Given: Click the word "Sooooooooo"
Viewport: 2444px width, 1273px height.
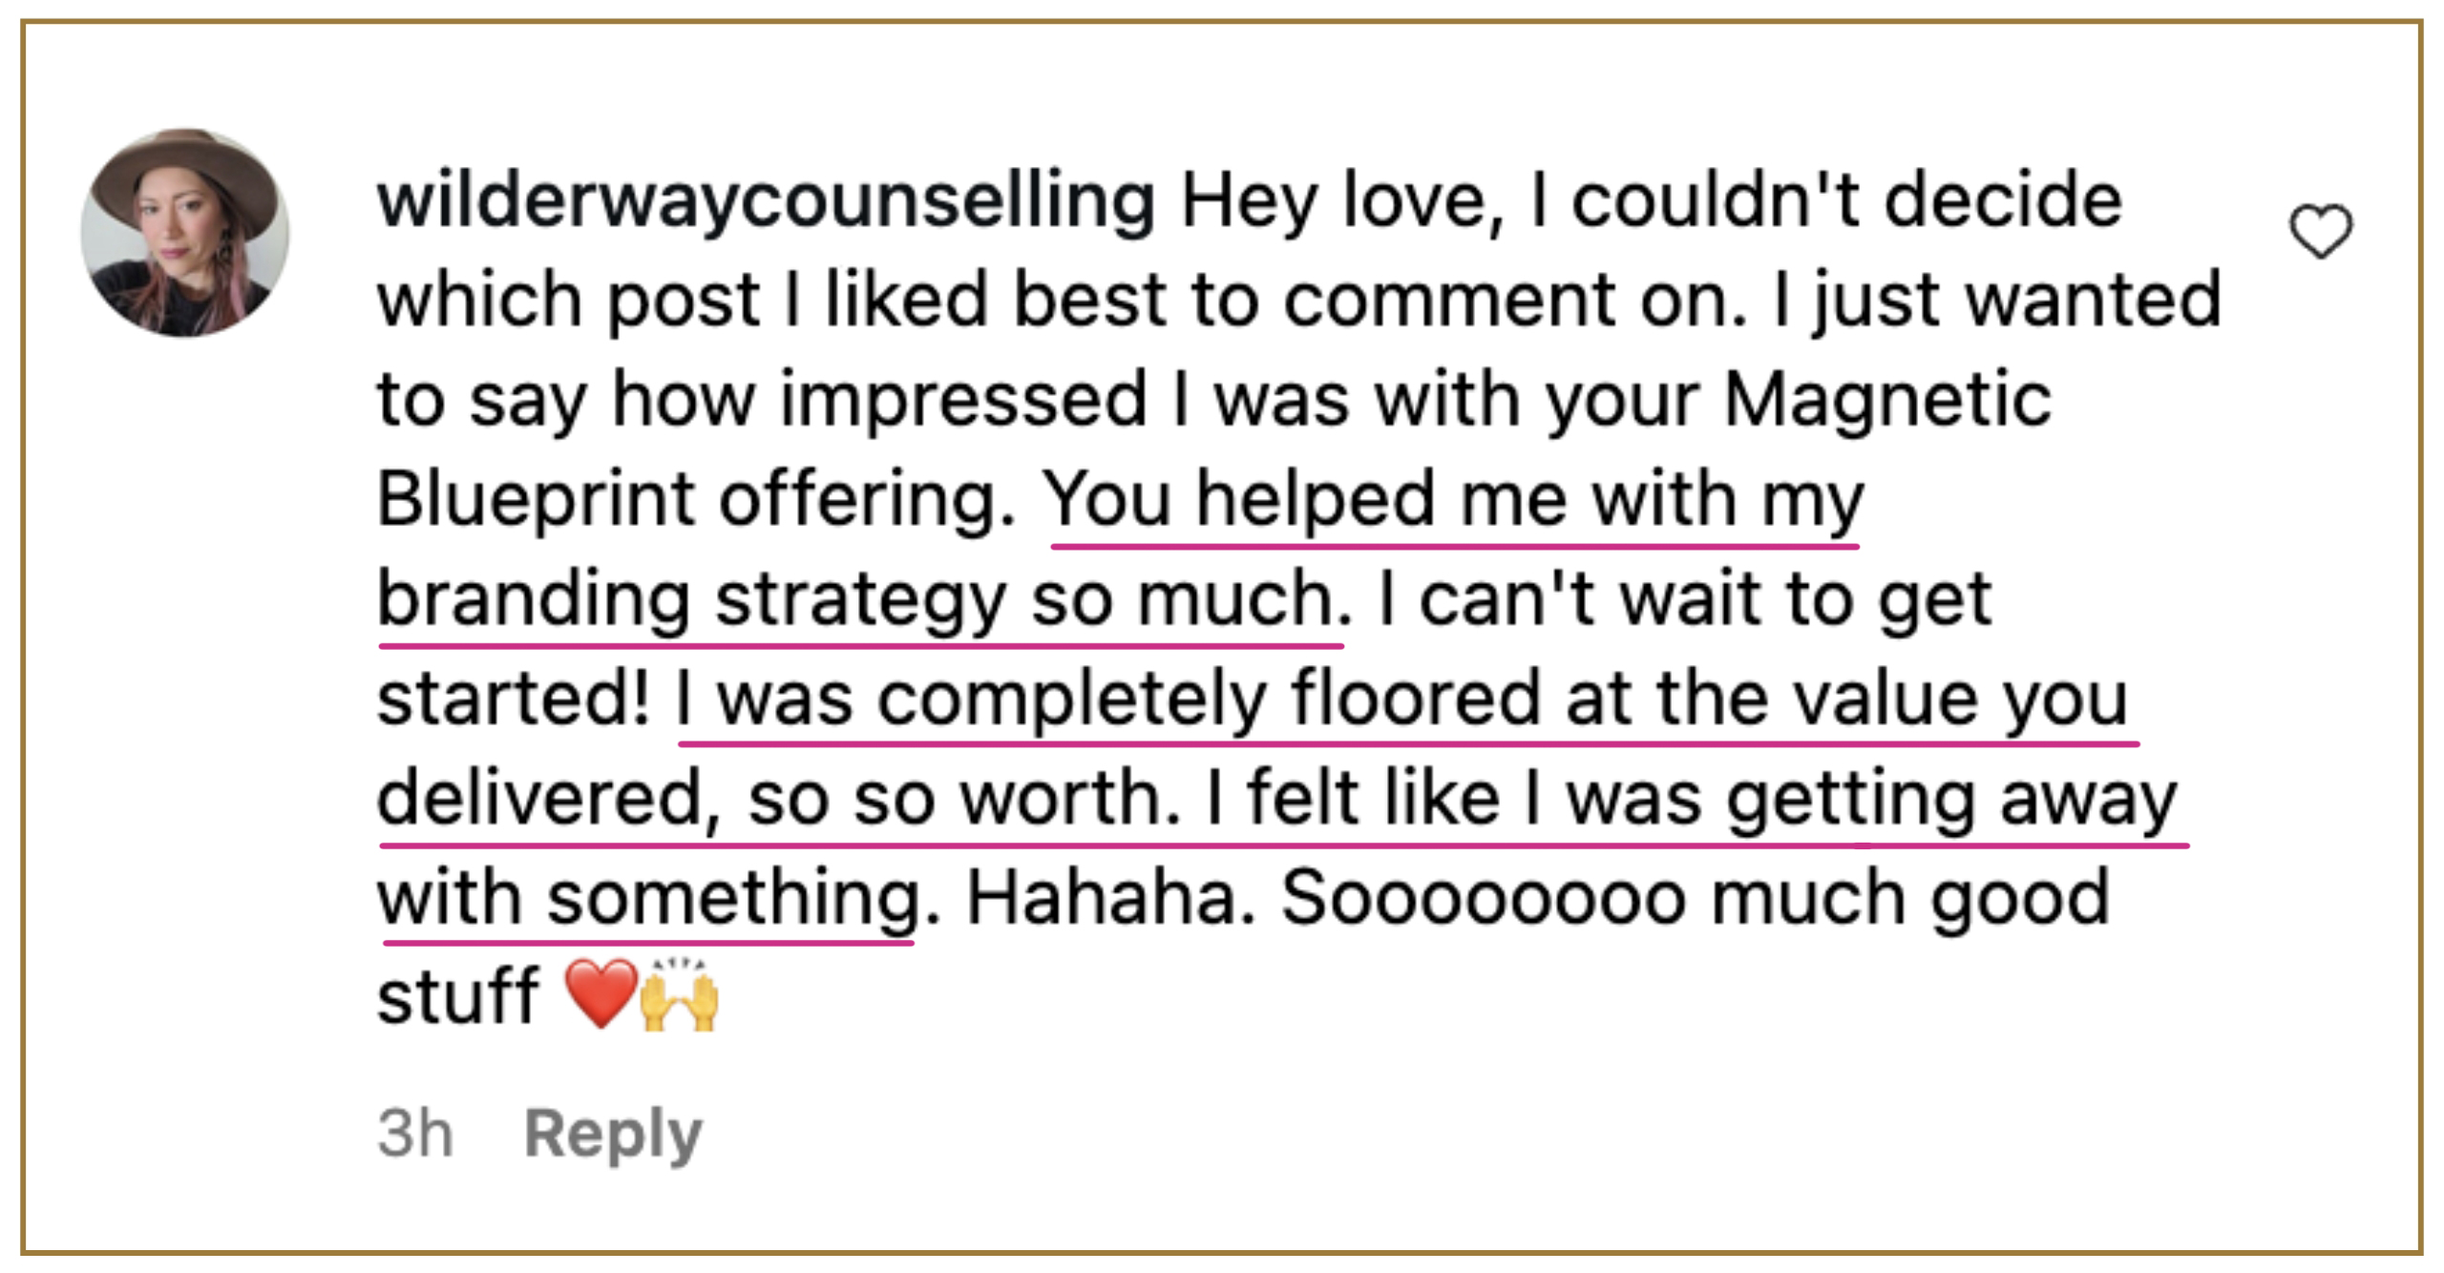Looking at the screenshot, I should [1483, 897].
